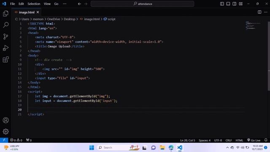The image size is (270, 152).
Task: Open File Explorer from taskbar
Action: (162, 147)
